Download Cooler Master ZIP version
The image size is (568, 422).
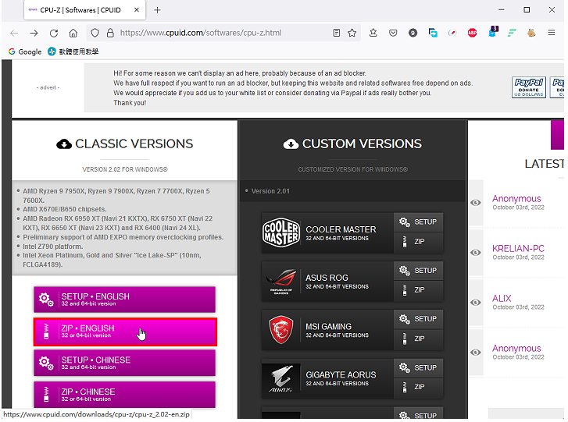pos(418,242)
